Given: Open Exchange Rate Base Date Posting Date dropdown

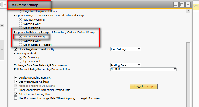Looking at the screenshot, I should point(125,65).
